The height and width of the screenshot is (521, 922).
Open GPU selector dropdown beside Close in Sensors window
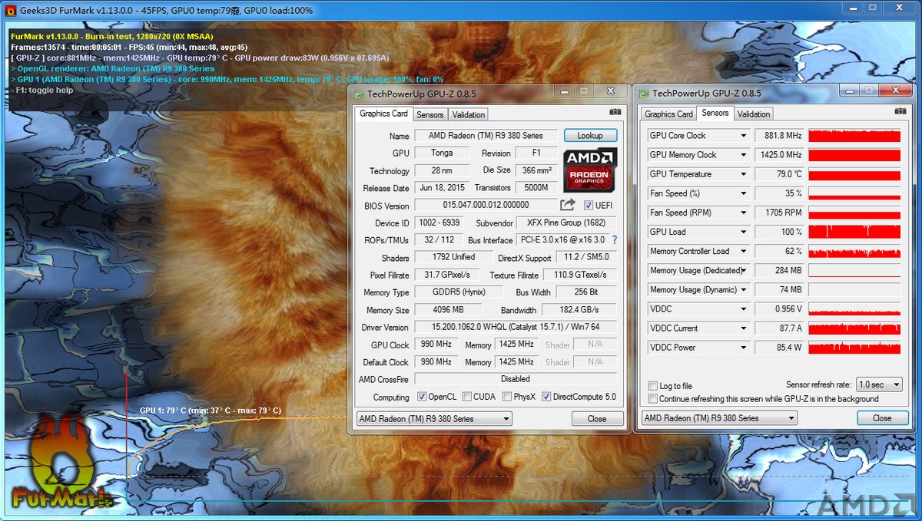click(x=719, y=419)
